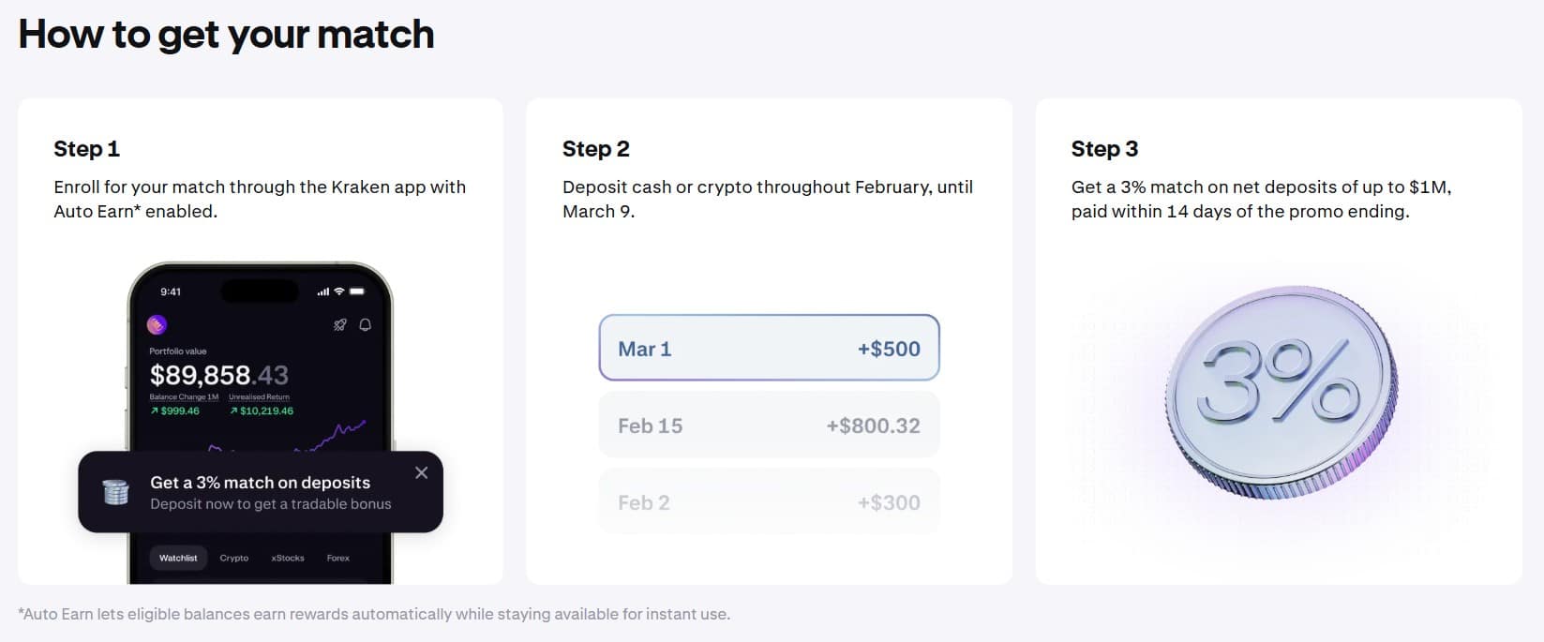
Task: Open the notification bell icon
Action: [365, 324]
